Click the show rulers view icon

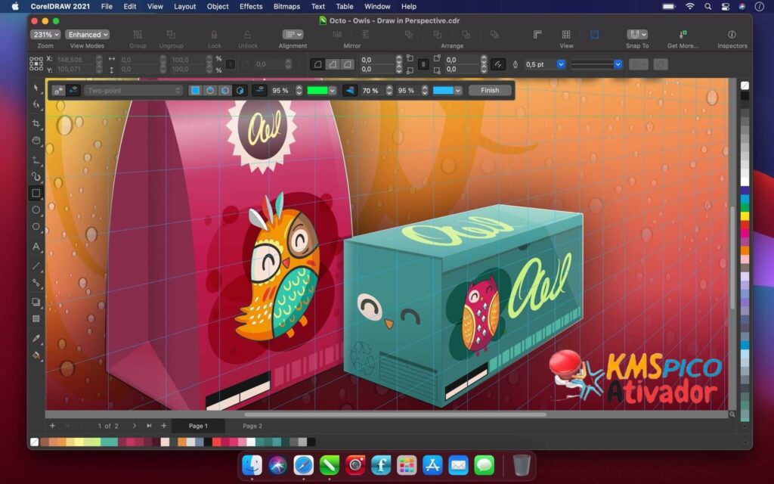[537, 34]
